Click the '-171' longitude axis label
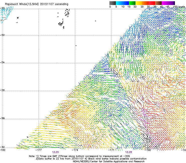This screenshot has height=163, width=186. coord(111,150)
